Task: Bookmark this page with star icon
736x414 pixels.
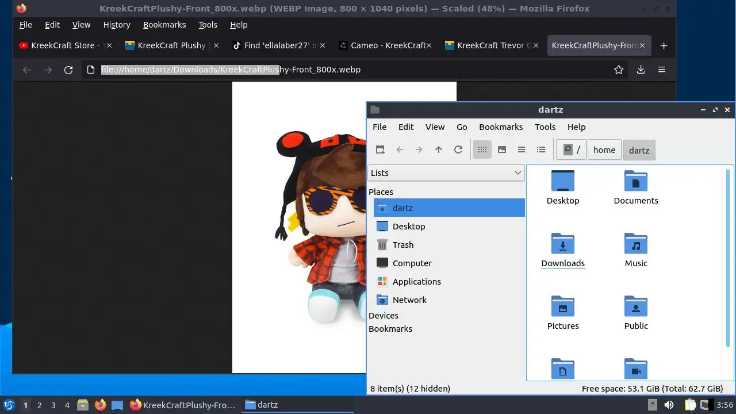Action: click(619, 70)
